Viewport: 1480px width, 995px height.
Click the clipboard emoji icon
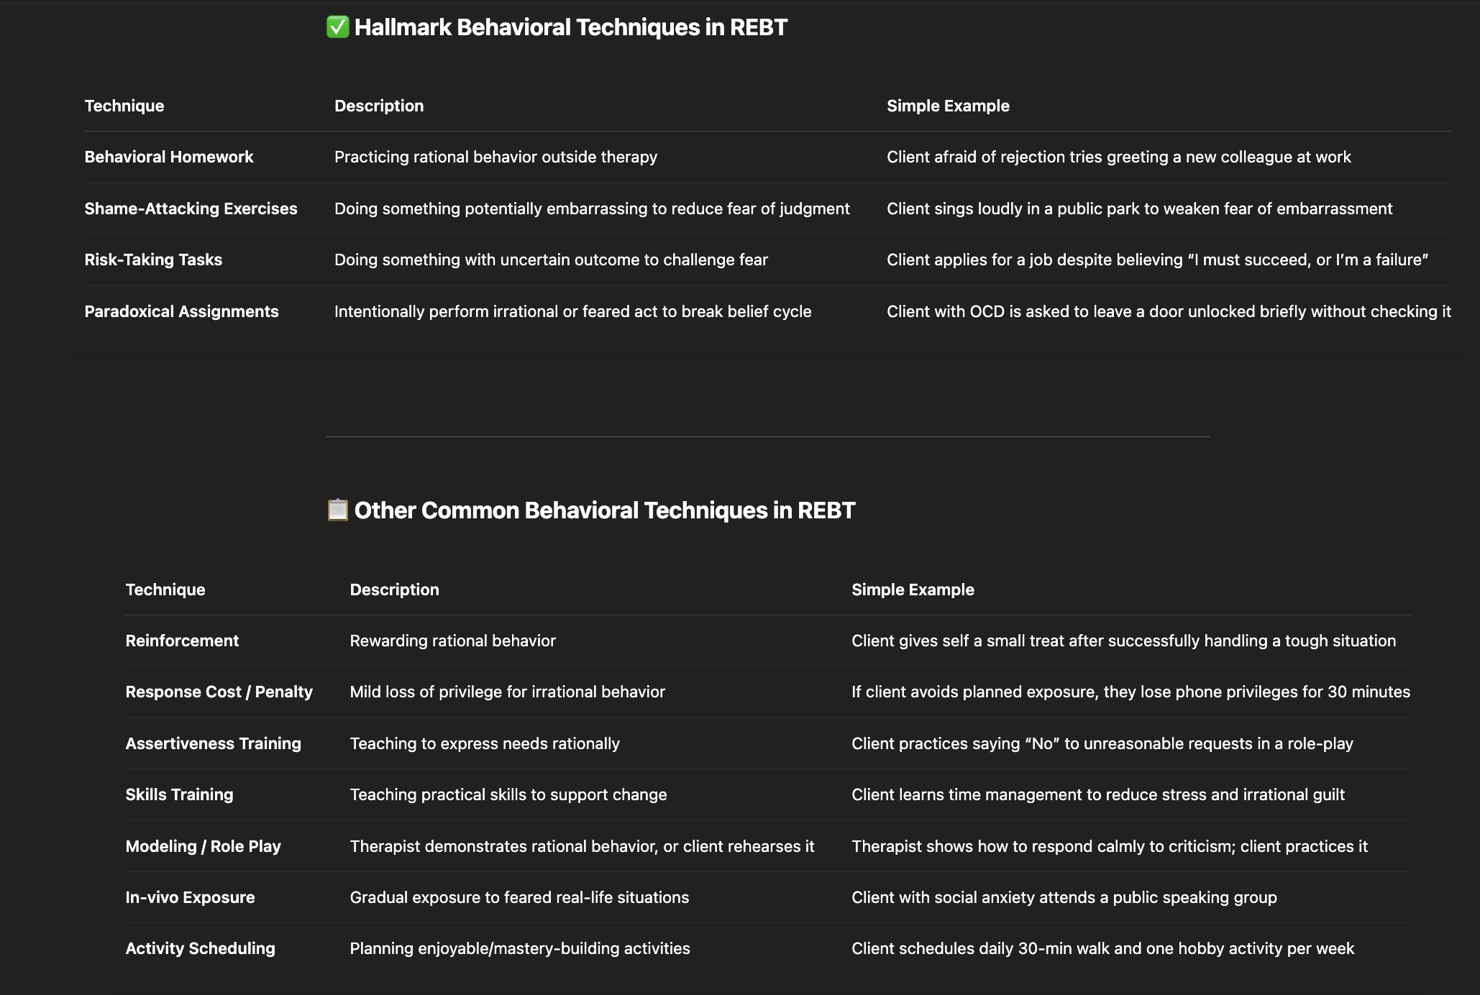coord(337,510)
